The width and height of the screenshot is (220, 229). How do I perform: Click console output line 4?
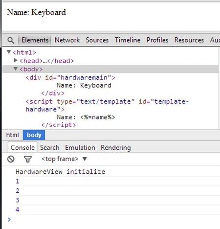(18, 209)
